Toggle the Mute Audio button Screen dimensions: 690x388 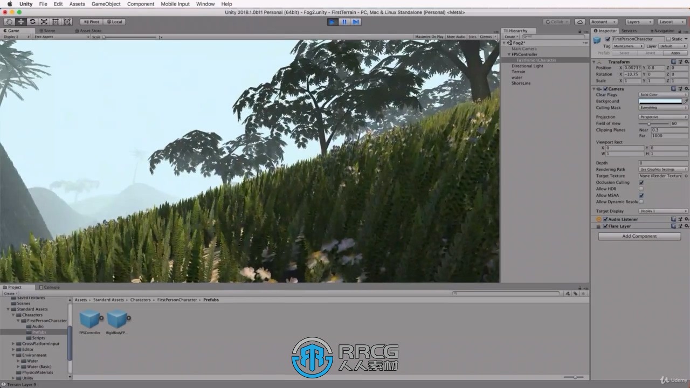[456, 37]
